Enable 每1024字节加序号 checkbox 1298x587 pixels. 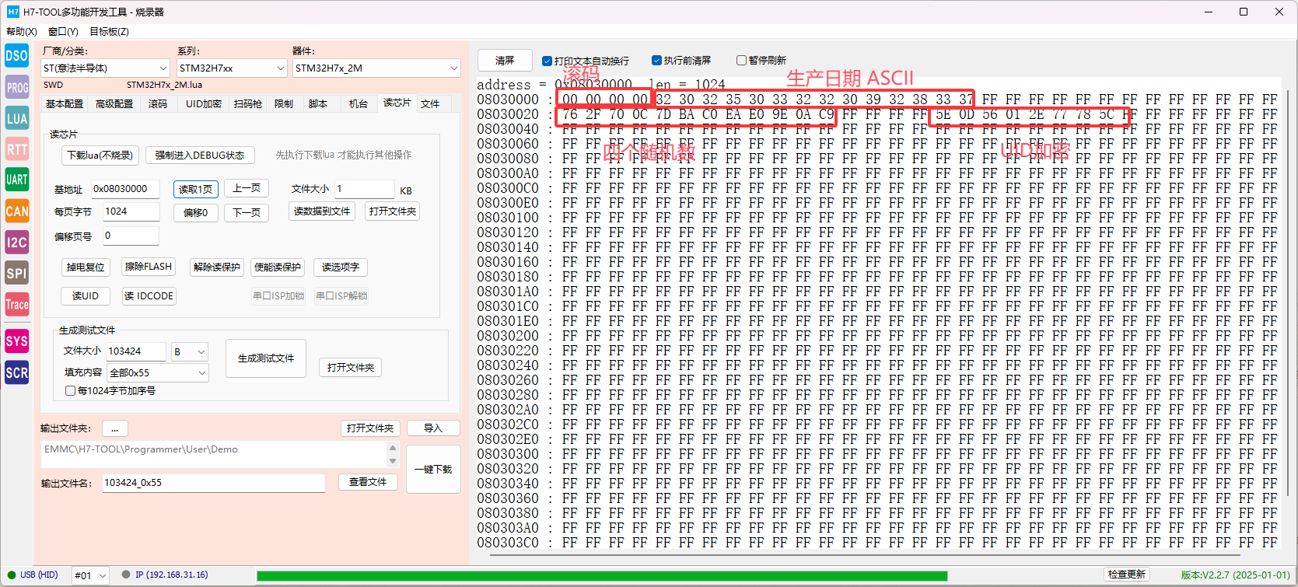click(x=110, y=390)
